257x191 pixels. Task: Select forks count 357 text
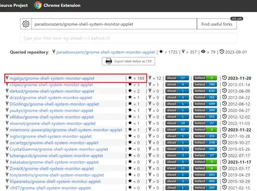point(193,52)
